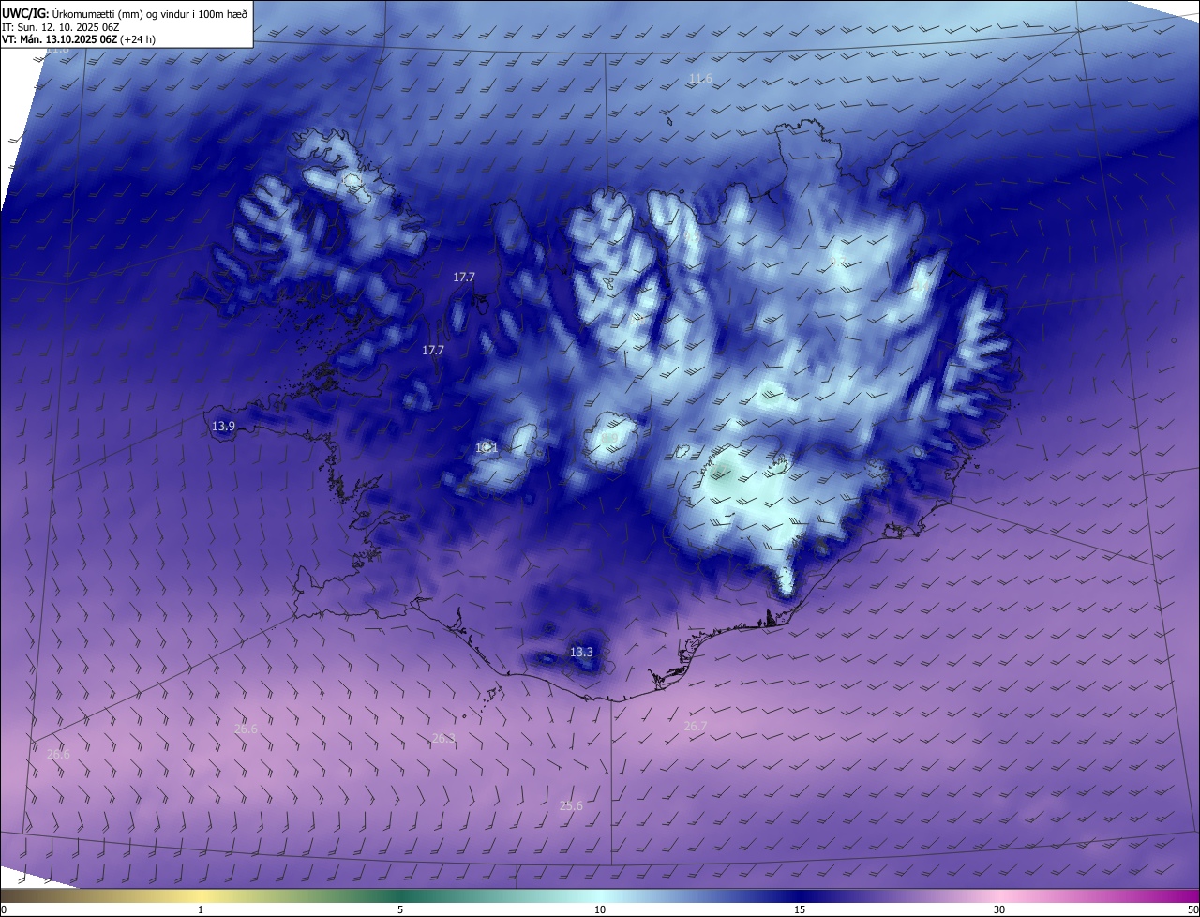Click the 26.3 value label on the map
The width and height of the screenshot is (1200, 917).
443,739
